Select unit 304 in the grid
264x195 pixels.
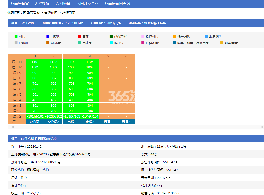click(90, 105)
